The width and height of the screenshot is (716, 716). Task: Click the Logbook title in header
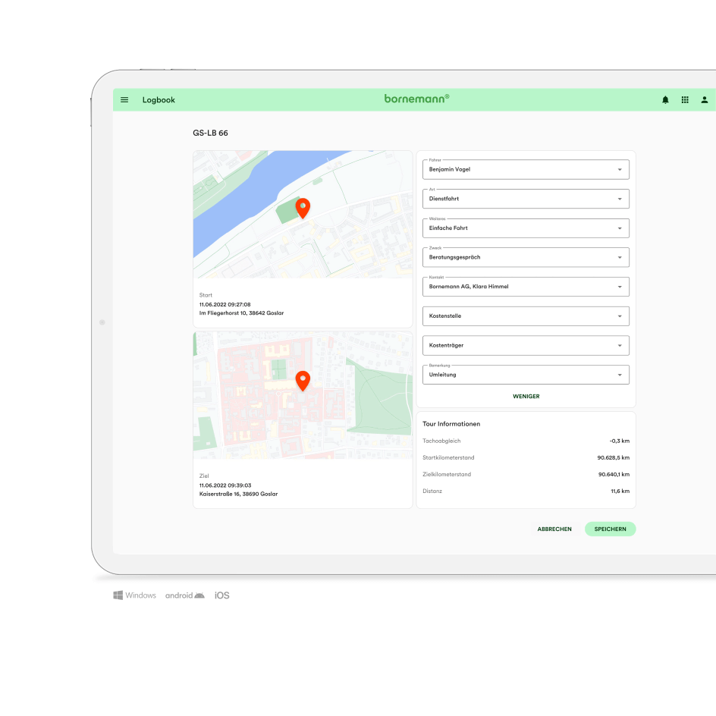click(x=159, y=100)
